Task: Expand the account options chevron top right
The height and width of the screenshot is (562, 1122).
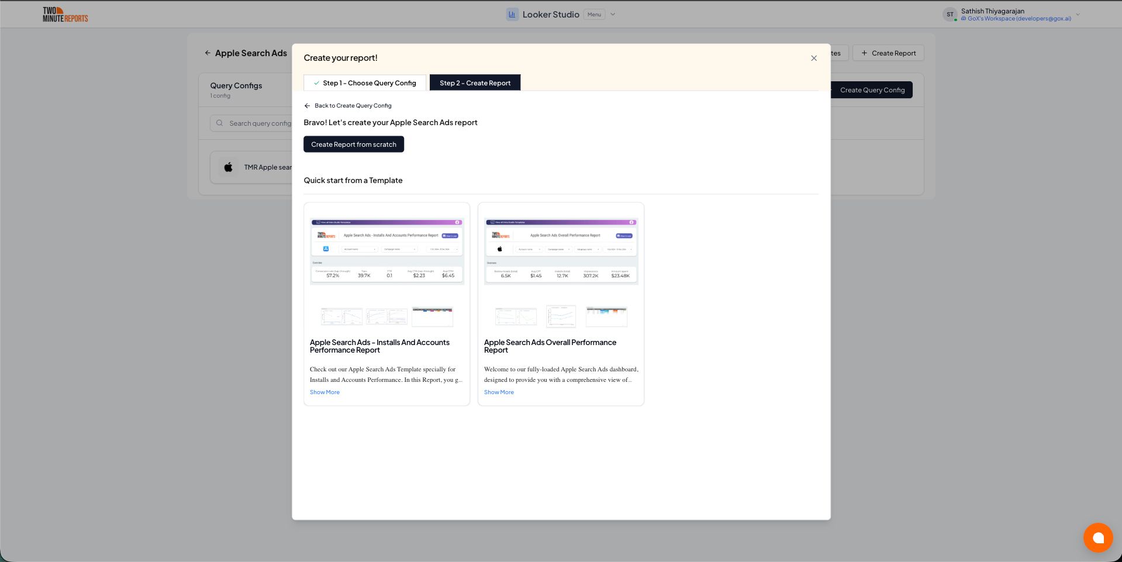Action: coord(1076,14)
